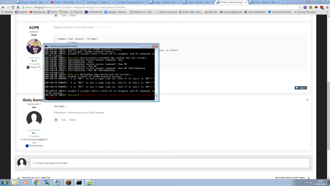Go to the browser home page
Image resolution: width=330 pixels, height=186 pixels.
(x=18, y=7)
